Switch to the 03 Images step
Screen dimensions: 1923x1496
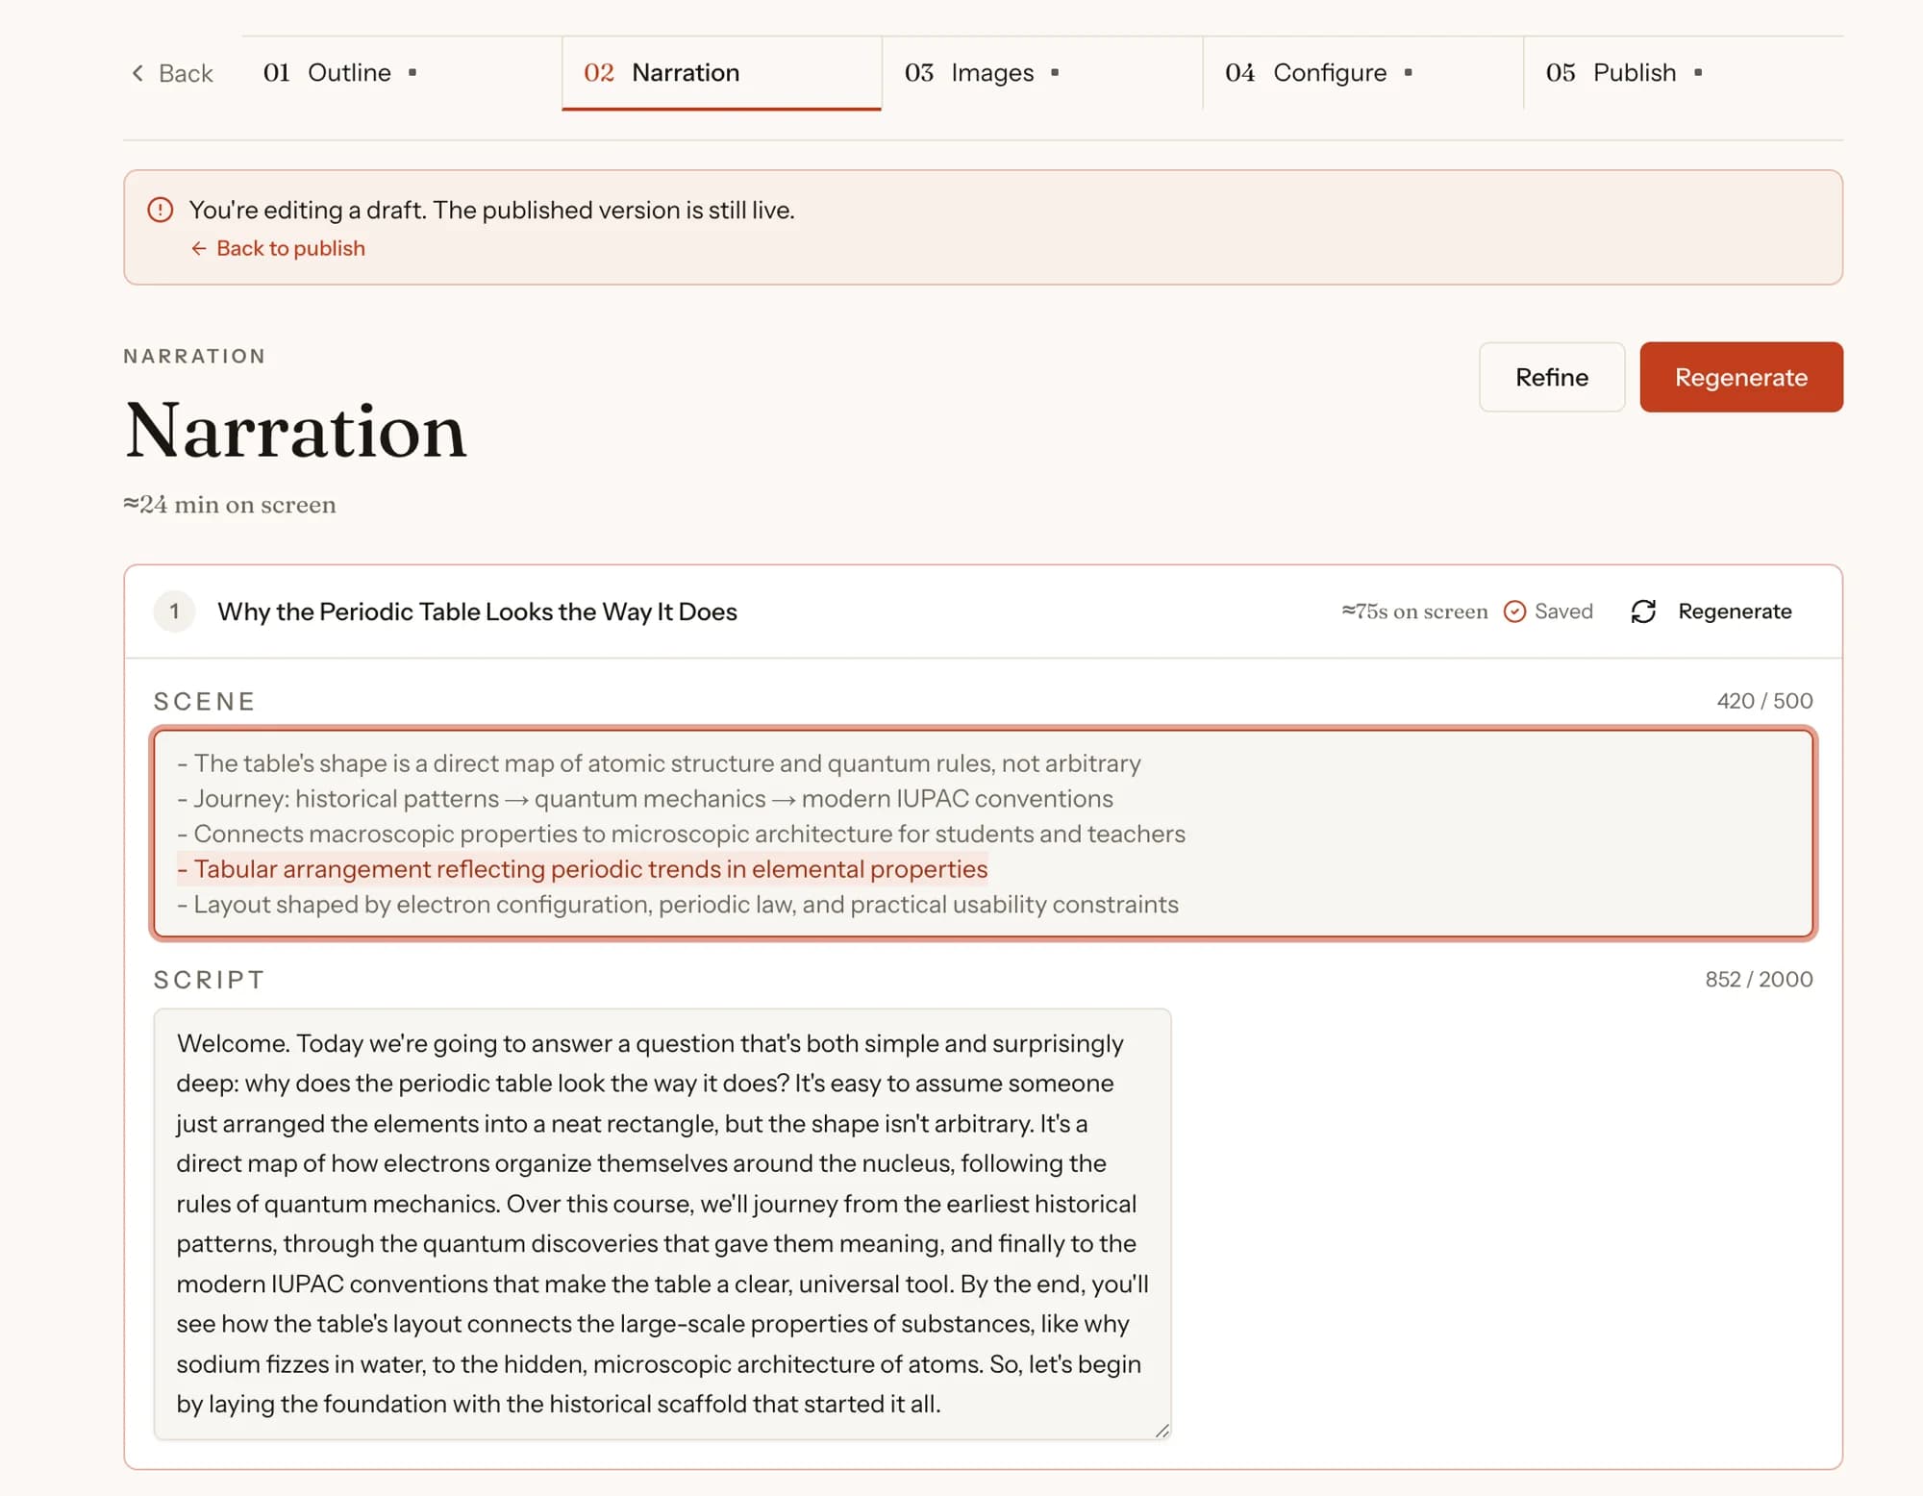(1041, 73)
